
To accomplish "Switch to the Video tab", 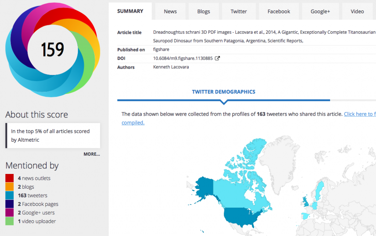I will [357, 11].
